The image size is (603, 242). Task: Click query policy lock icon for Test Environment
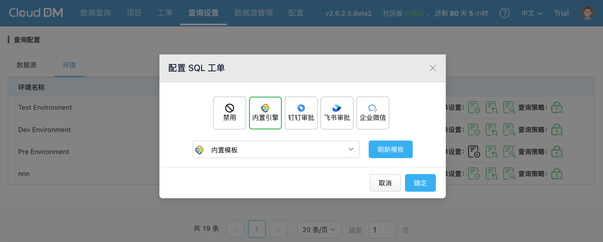557,108
